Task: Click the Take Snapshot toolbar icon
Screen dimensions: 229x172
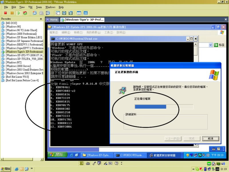Action: [x=35, y=13]
